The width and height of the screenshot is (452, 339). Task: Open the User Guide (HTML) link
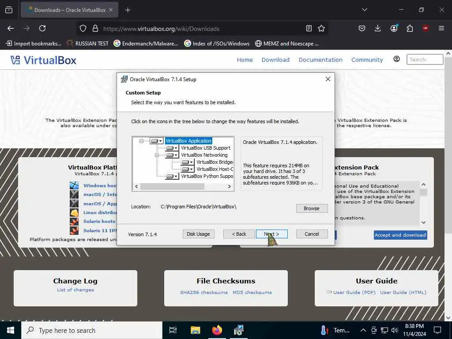[403, 292]
